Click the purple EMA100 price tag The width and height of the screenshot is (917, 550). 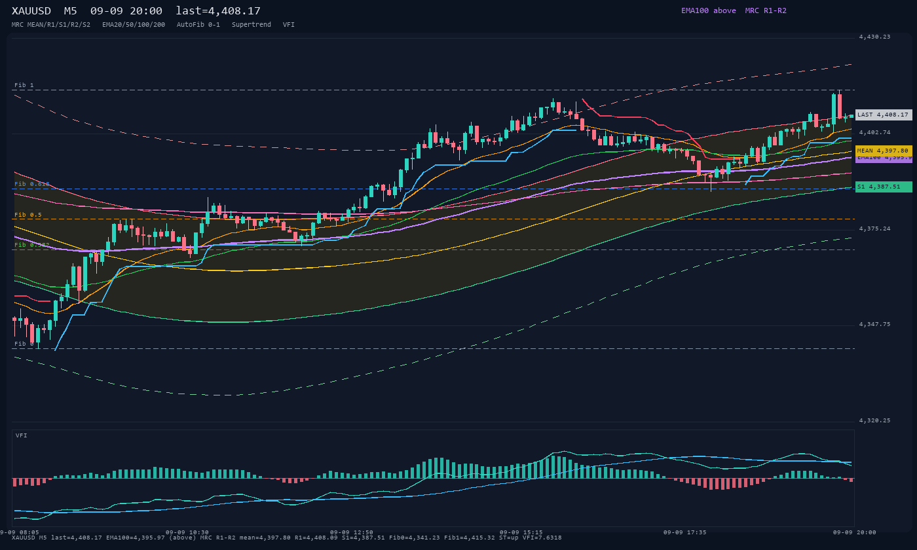884,159
